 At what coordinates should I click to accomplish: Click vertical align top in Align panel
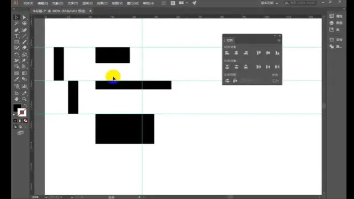pyautogui.click(x=259, y=53)
